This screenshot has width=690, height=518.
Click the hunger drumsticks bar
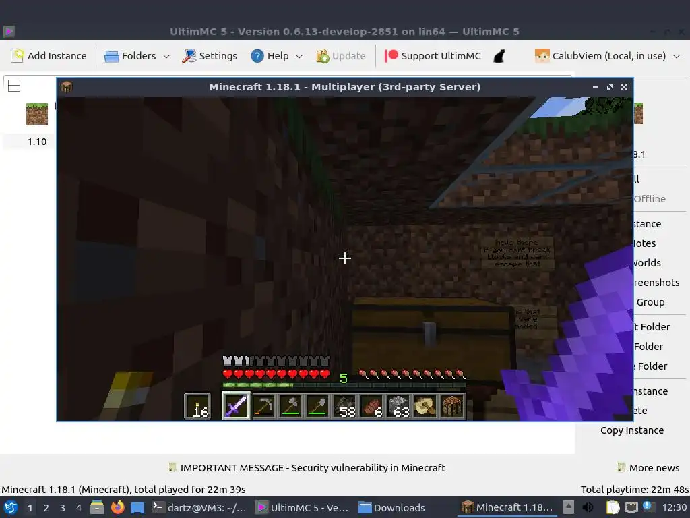[x=412, y=374]
